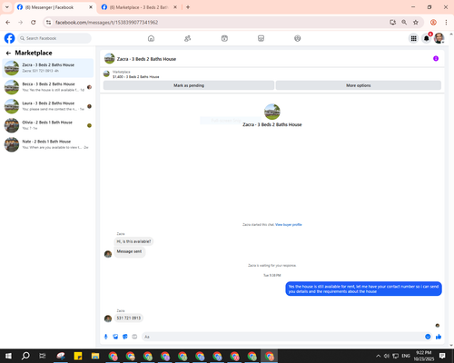Open conversation info purple icon
Viewport: 454px width, 363px height.
pyautogui.click(x=436, y=58)
